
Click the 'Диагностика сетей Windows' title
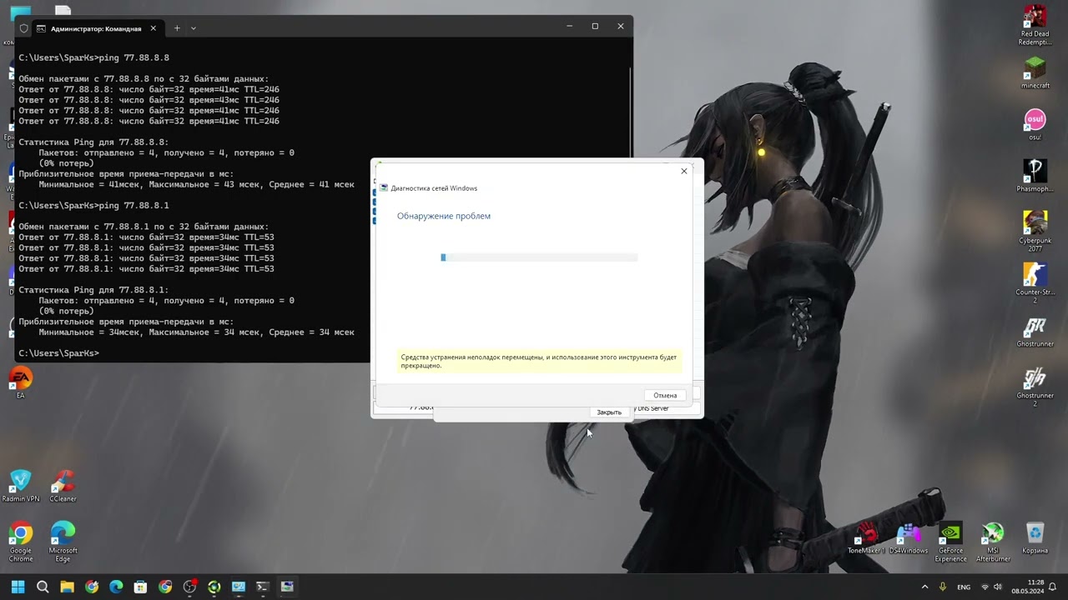[434, 188]
